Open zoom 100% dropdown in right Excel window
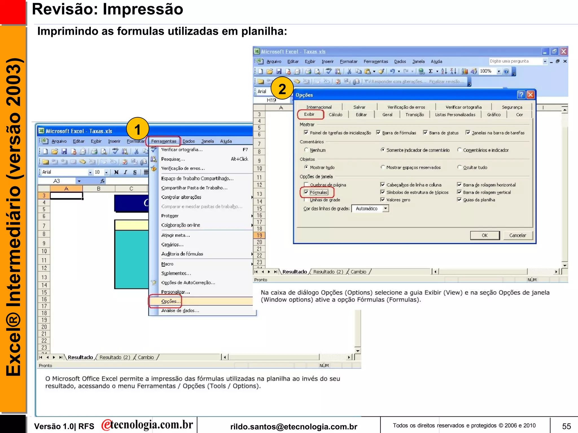 (x=499, y=71)
